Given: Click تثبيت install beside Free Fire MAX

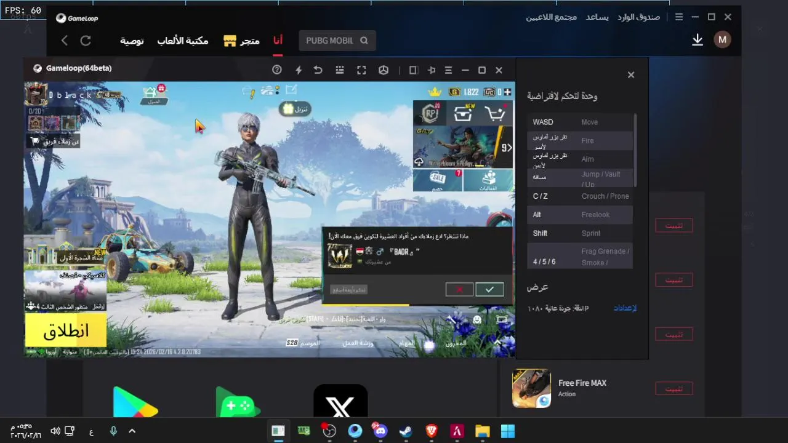Looking at the screenshot, I should [674, 388].
